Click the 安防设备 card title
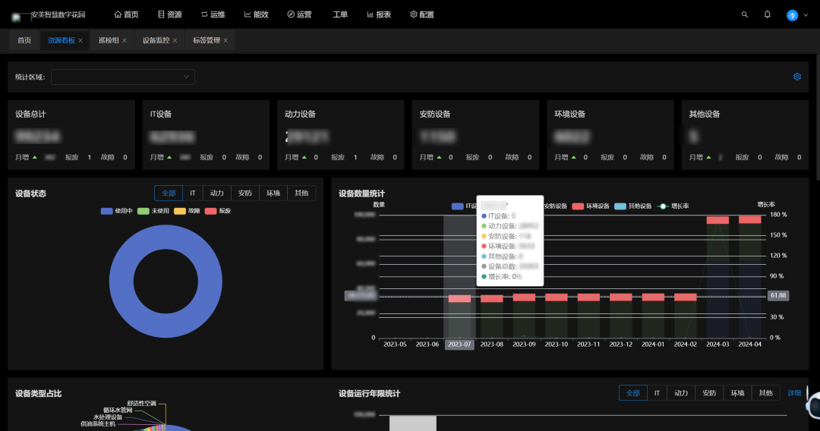 click(x=435, y=114)
